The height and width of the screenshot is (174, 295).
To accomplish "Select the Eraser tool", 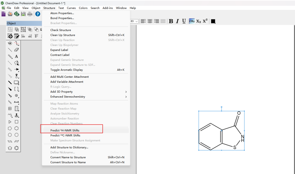I will coord(16,50).
